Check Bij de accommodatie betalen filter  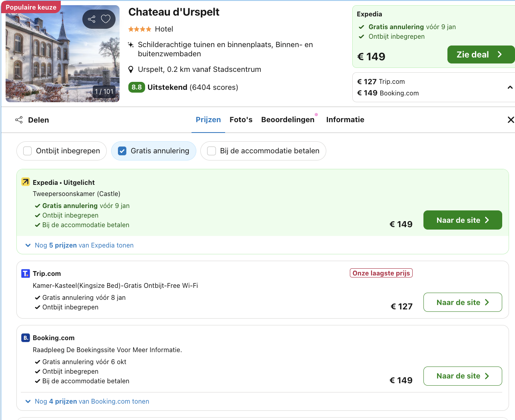(212, 151)
